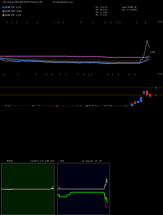Click the white DOW MT legend swatch

pyautogui.click(x=3, y=11)
